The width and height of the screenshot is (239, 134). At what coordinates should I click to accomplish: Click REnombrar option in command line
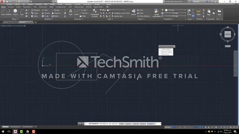[x=151, y=124]
